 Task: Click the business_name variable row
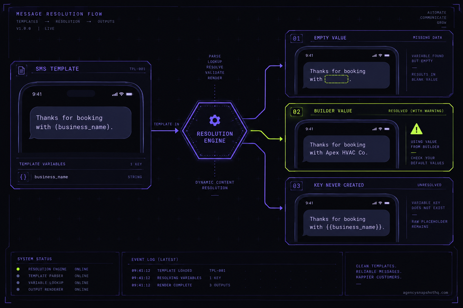pyautogui.click(x=81, y=177)
